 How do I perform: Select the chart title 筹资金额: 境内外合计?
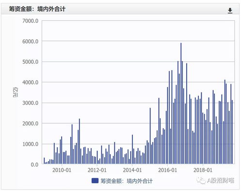37,9
